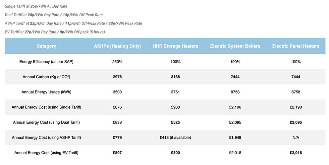Click the Single Tariff 25p/kWh description line
The image size is (329, 165).
pyautogui.click(x=36, y=6)
